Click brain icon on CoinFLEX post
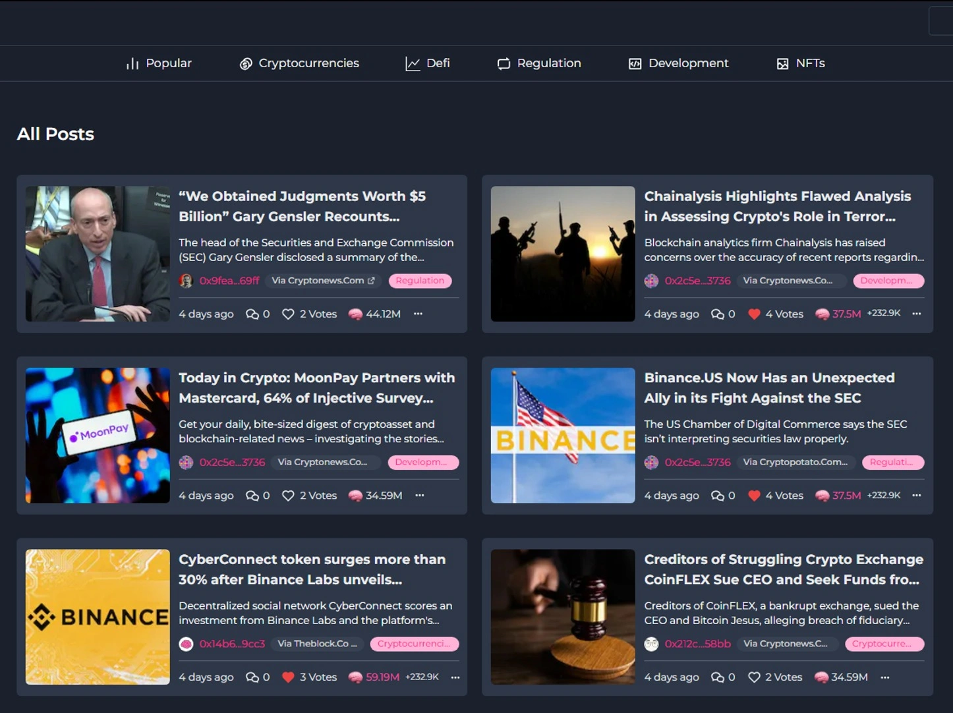953x713 pixels. point(821,677)
